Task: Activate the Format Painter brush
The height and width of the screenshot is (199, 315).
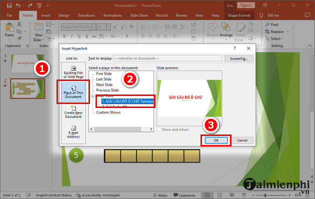Action: tap(19, 38)
